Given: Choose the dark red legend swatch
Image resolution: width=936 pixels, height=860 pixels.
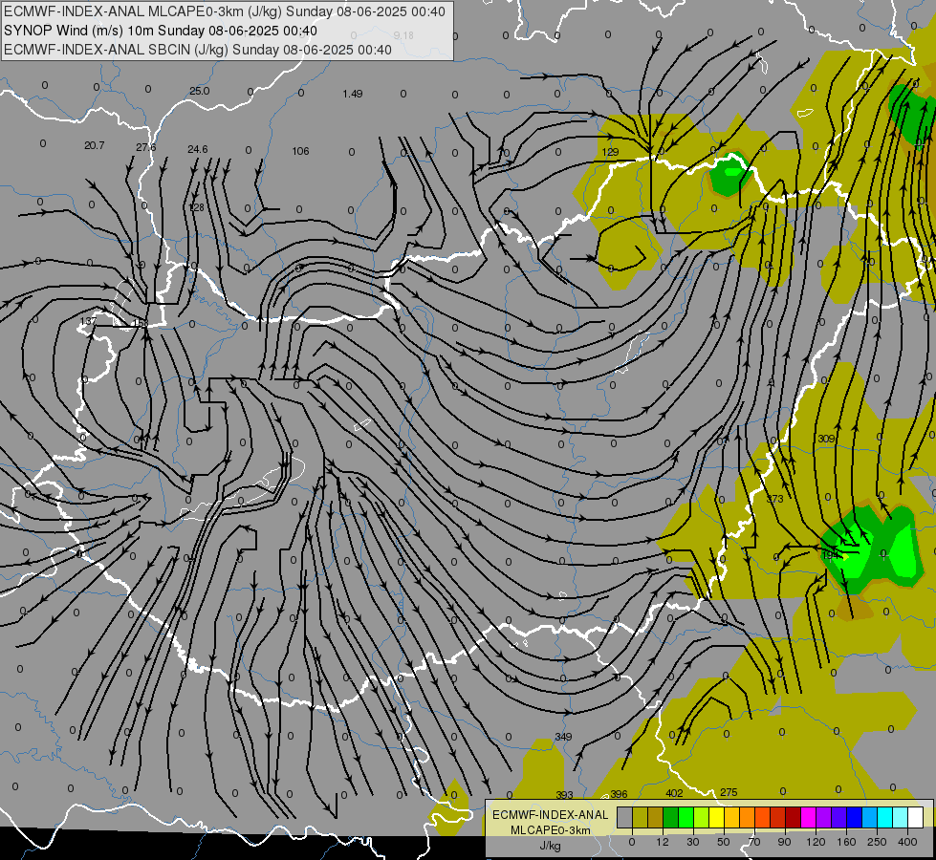Looking at the screenshot, I should 794,817.
